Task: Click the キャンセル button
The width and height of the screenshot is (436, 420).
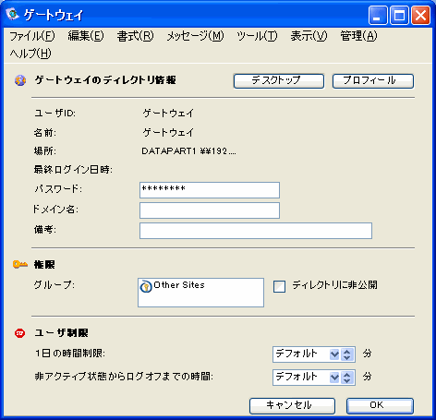Action: tap(292, 406)
